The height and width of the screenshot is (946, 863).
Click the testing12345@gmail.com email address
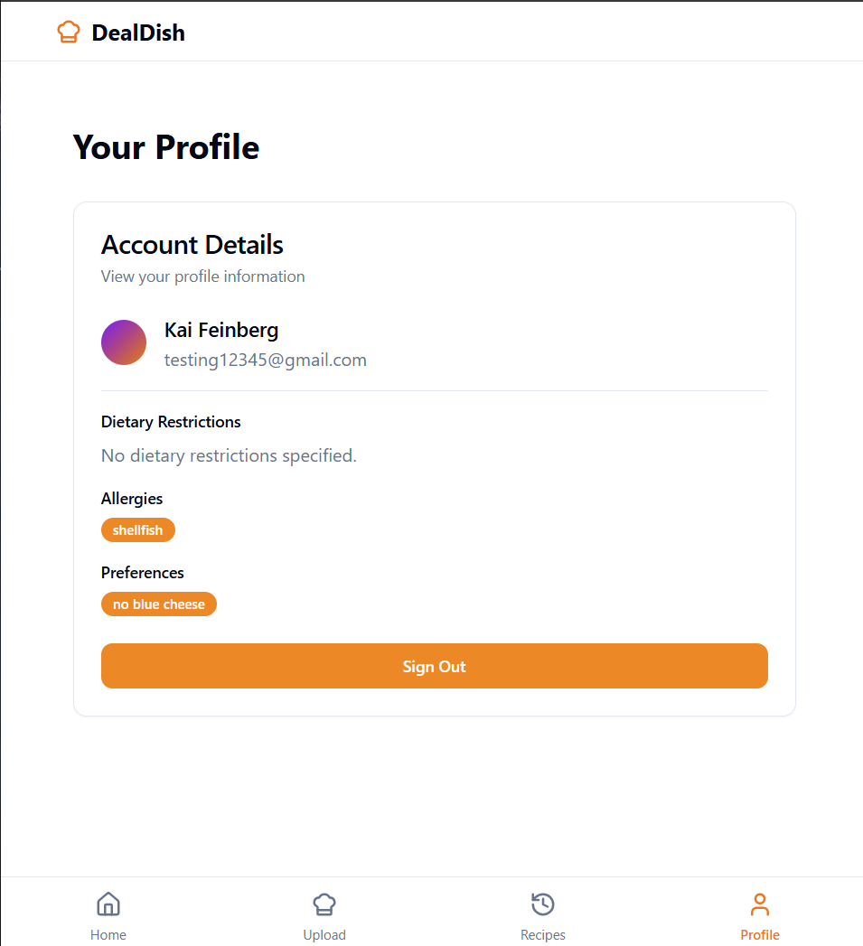[266, 360]
